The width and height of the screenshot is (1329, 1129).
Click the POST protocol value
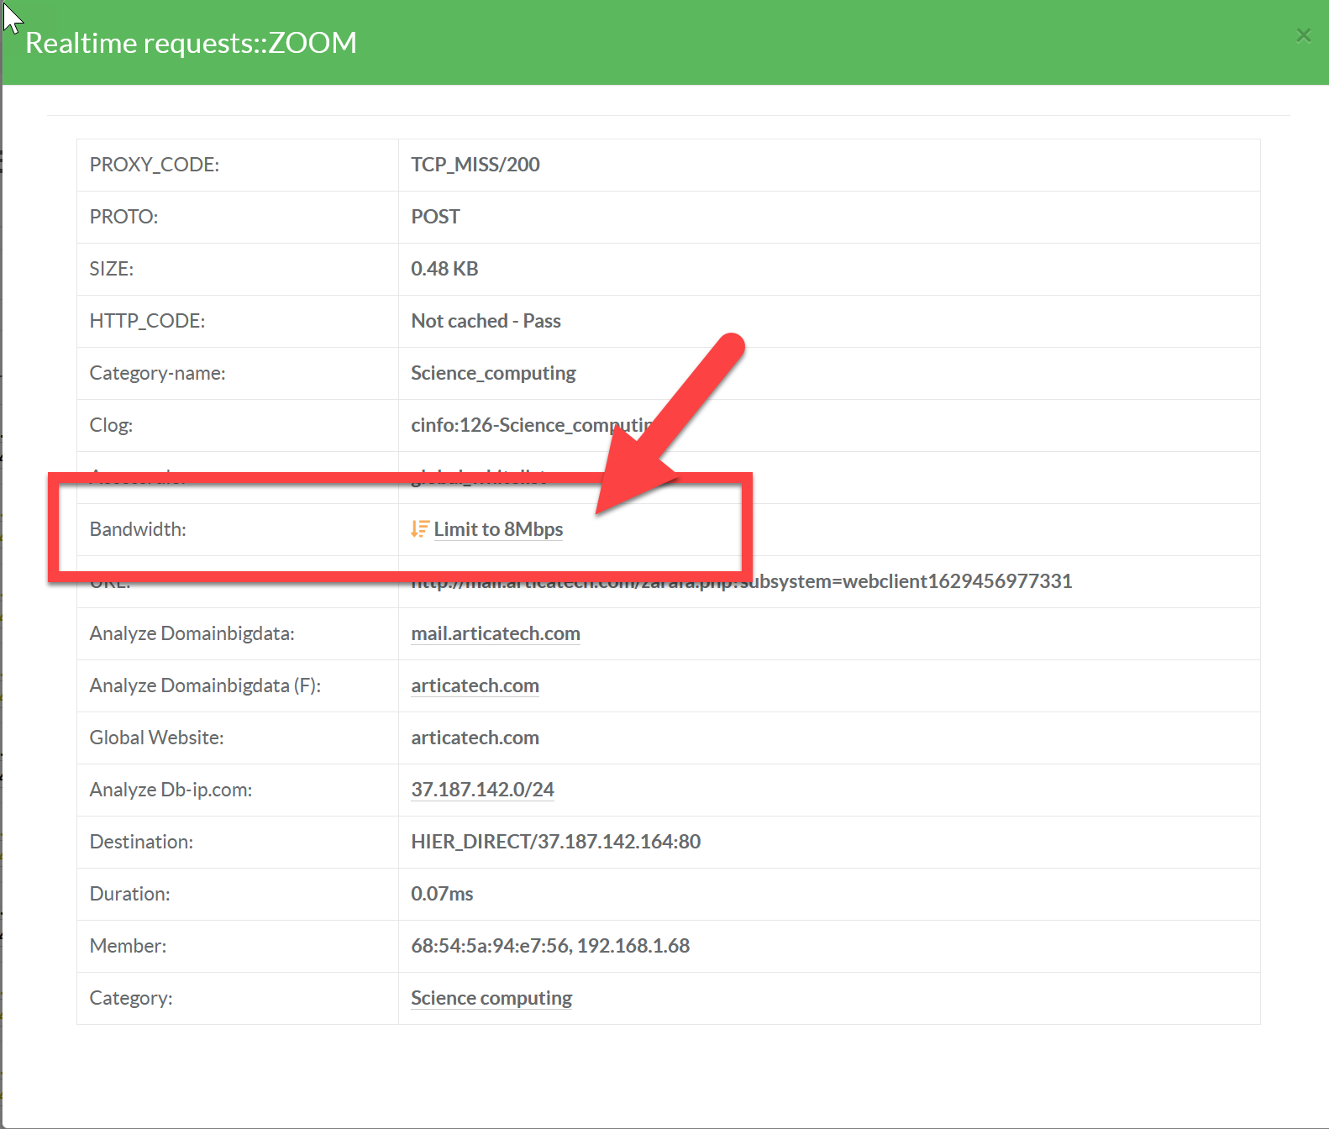coord(435,217)
